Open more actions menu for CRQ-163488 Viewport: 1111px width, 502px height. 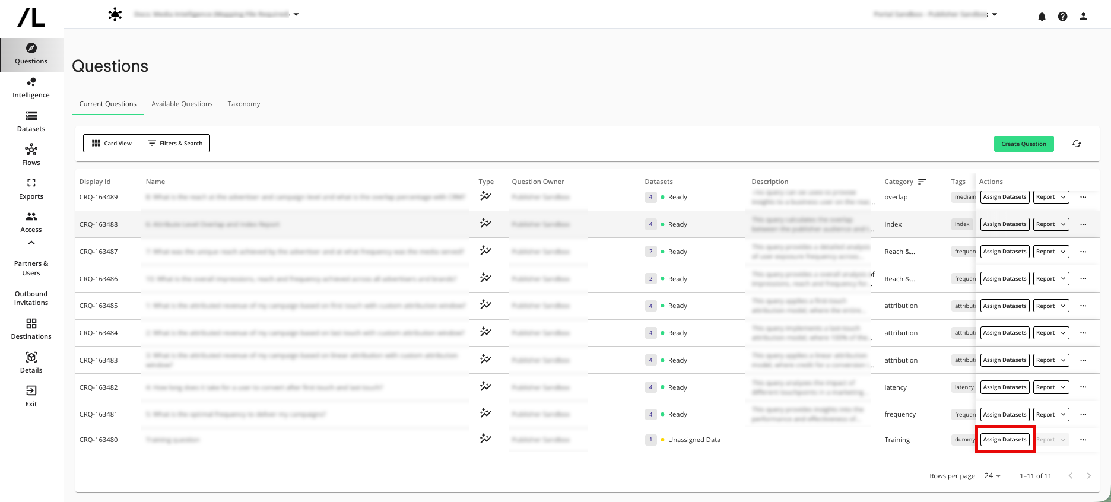tap(1083, 224)
